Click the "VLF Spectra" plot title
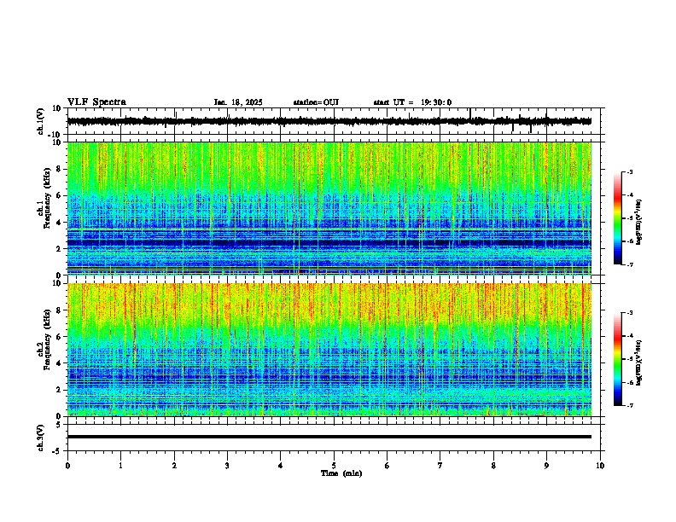Viewport: 676px width, 522px height. (96, 102)
